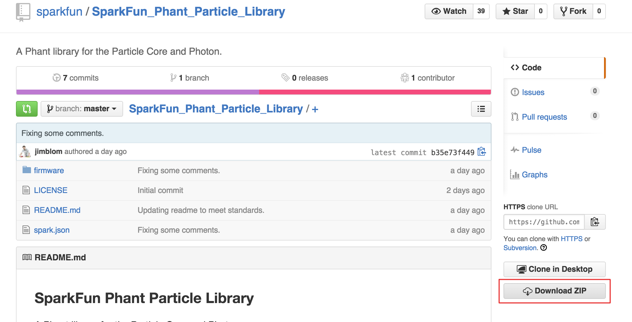632x322 pixels.
Task: Click Clone in Desktop
Action: point(554,269)
